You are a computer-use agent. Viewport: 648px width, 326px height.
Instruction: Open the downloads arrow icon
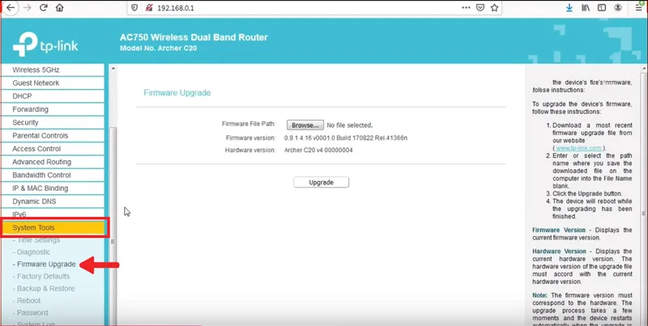pyautogui.click(x=569, y=8)
